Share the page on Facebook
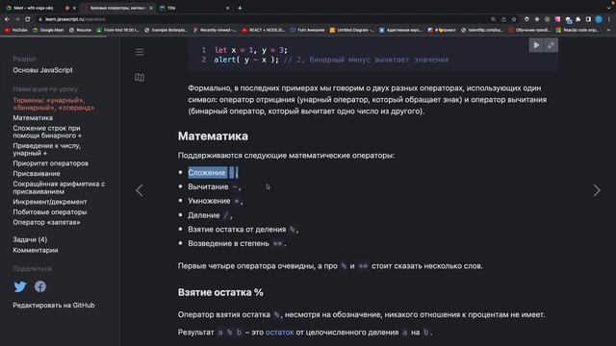Viewport: 616px width, 346px height. coord(40,286)
